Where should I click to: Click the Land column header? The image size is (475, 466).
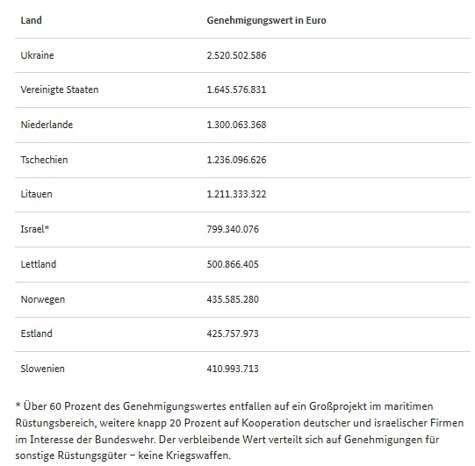pyautogui.click(x=31, y=20)
